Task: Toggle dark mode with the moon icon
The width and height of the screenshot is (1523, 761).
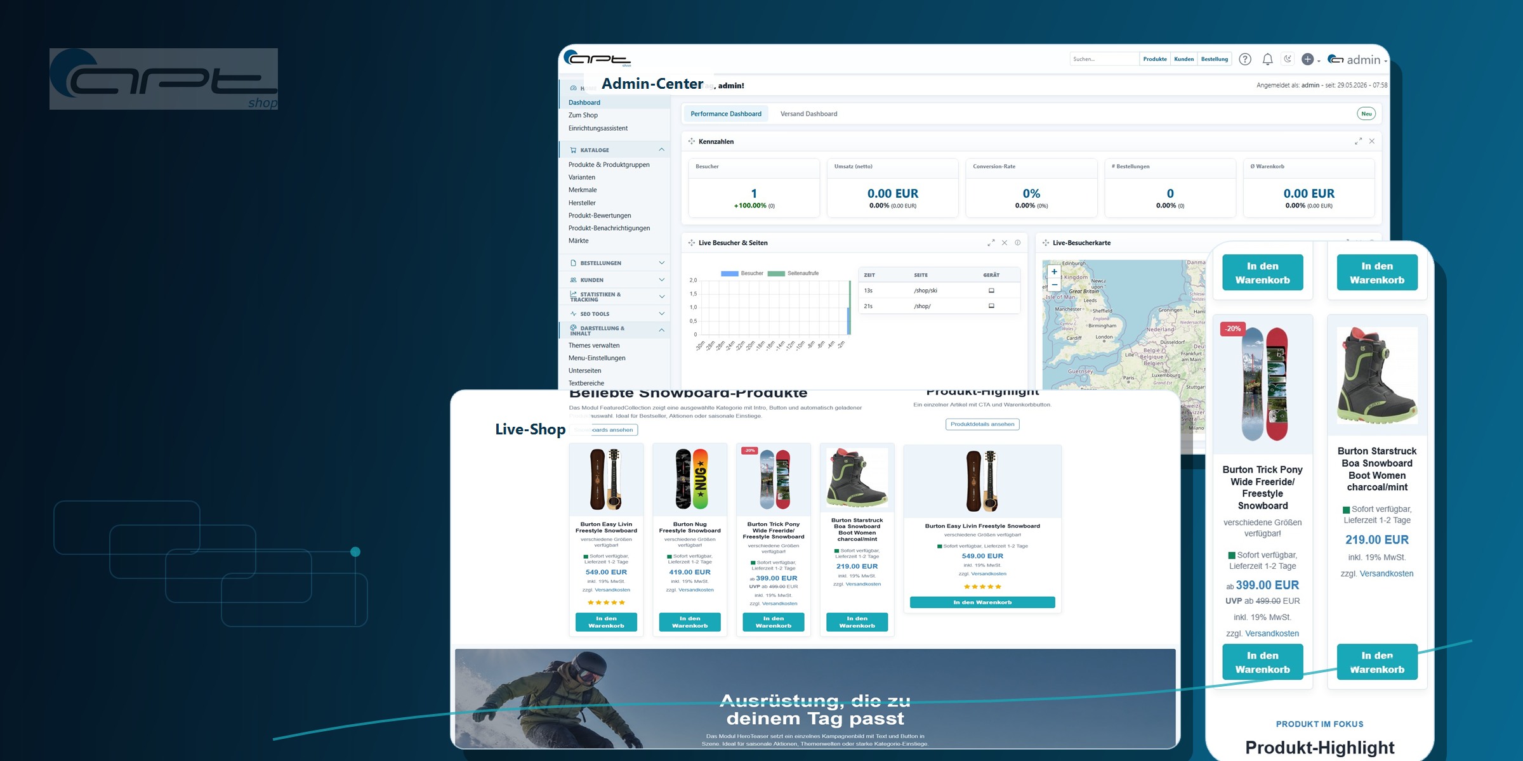Action: pos(1288,59)
